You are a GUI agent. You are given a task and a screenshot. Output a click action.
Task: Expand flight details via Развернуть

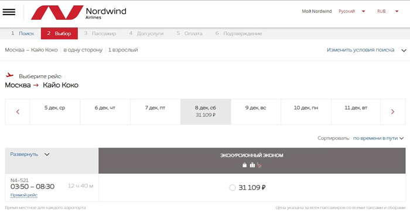(x=29, y=154)
